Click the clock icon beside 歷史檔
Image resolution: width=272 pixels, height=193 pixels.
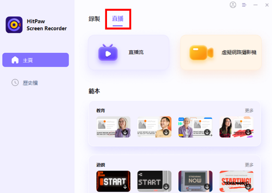click(x=15, y=82)
